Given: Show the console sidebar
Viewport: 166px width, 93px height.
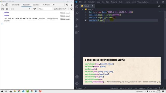Looking at the screenshot, I should pos(3,9).
